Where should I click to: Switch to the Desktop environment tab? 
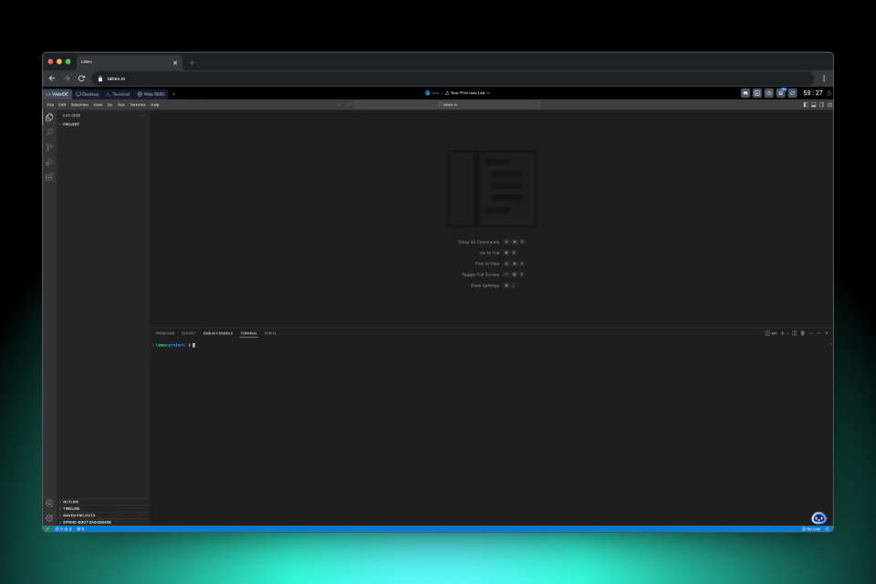87,92
